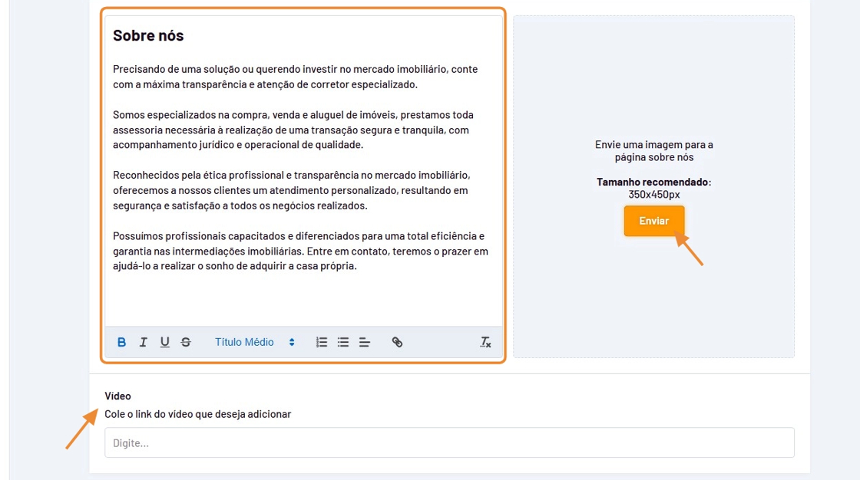Click the paragraph starting with Precisando de uma solução
Viewport: 860px width, 480px height.
[x=295, y=77]
